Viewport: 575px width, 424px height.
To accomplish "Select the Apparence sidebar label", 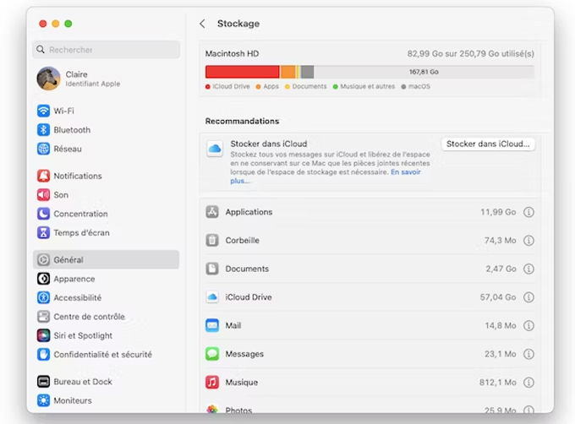I will (x=74, y=279).
